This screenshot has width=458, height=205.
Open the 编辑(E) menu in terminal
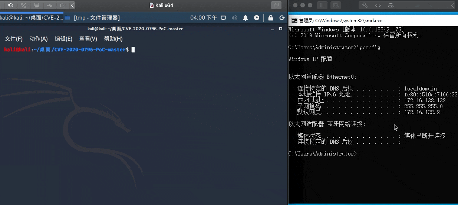tap(63, 39)
